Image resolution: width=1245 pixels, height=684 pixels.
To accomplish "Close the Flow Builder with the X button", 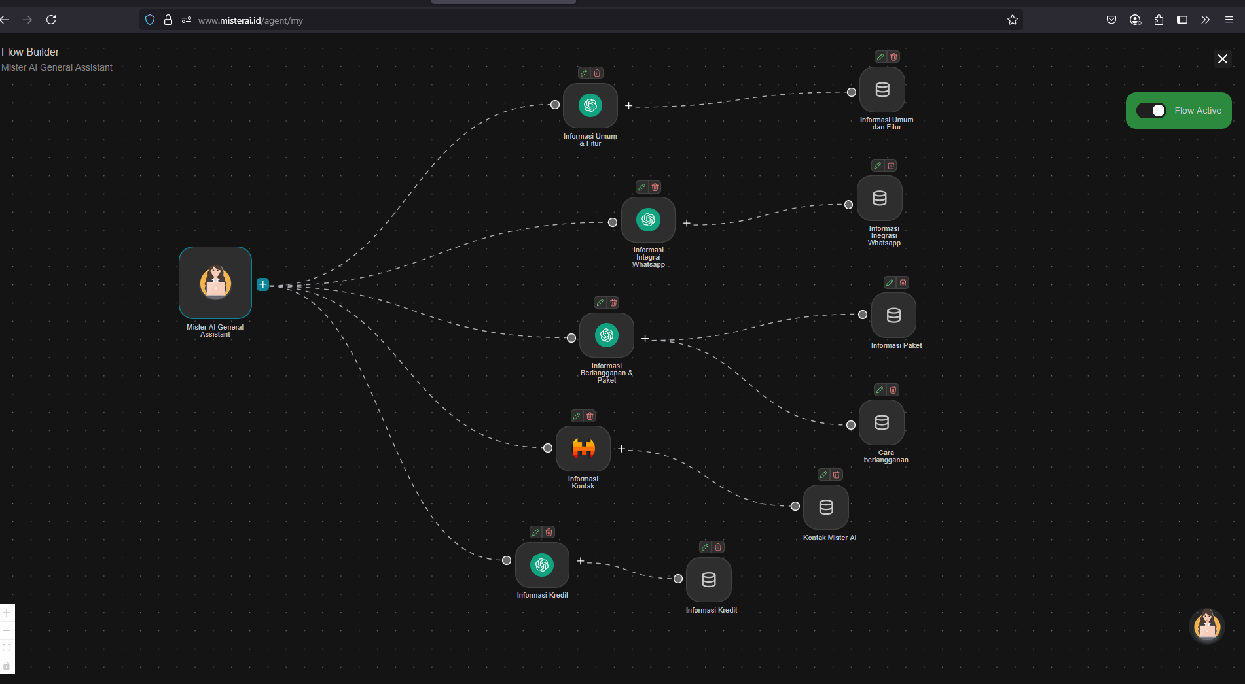I will (1222, 58).
